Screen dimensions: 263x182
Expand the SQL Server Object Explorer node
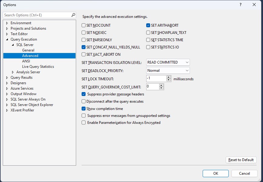(7, 104)
